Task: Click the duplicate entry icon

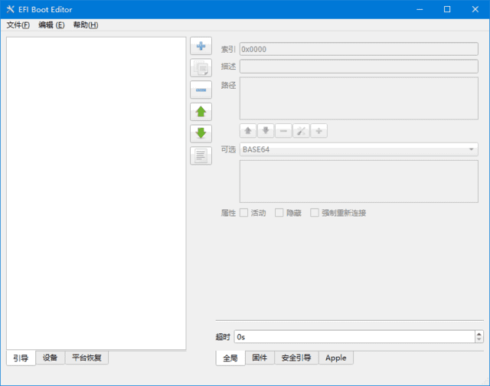Action: [201, 68]
